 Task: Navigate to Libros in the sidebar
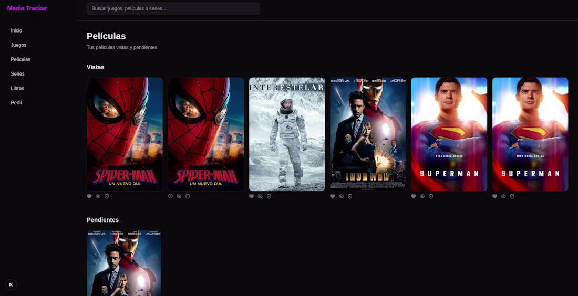[x=17, y=88]
